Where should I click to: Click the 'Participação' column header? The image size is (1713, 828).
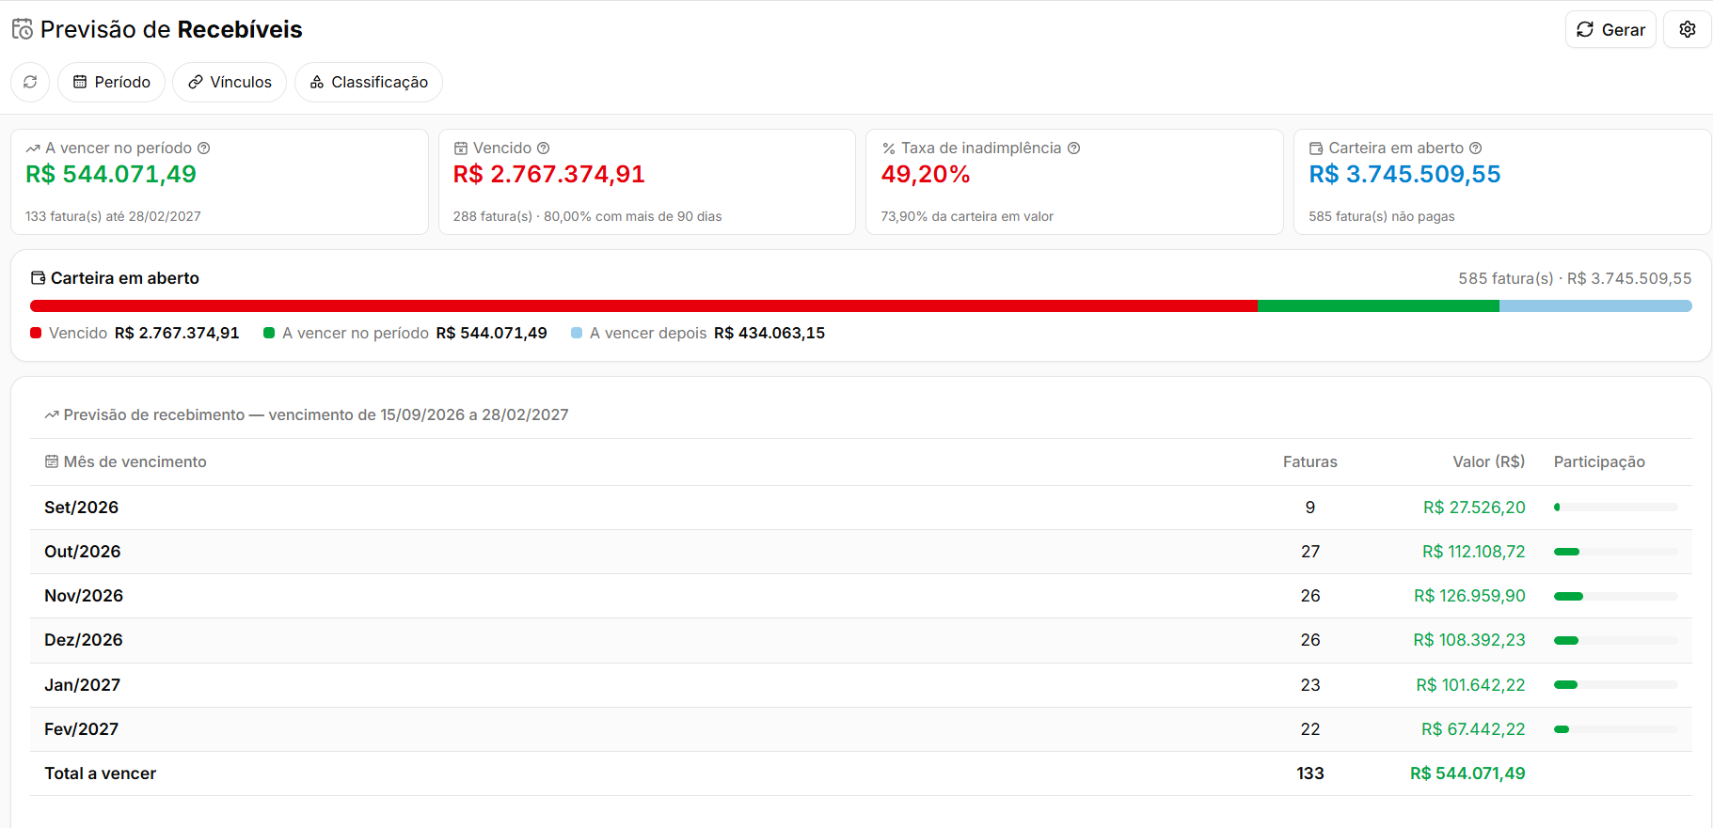click(1599, 461)
